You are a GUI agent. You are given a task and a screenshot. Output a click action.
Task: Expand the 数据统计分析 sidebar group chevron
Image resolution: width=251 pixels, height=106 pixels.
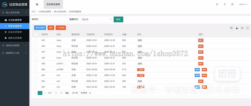[x=26, y=53]
